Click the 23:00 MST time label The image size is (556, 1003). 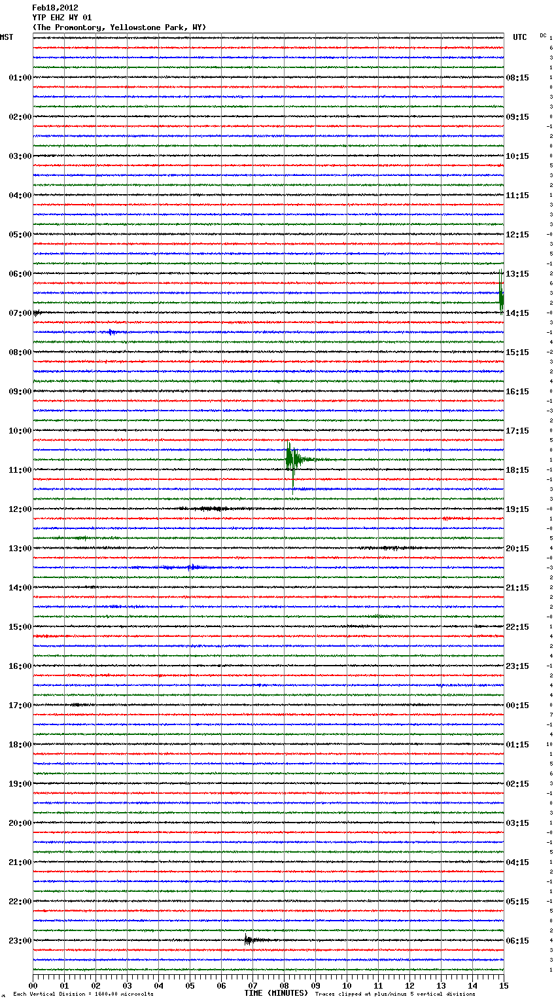20,941
